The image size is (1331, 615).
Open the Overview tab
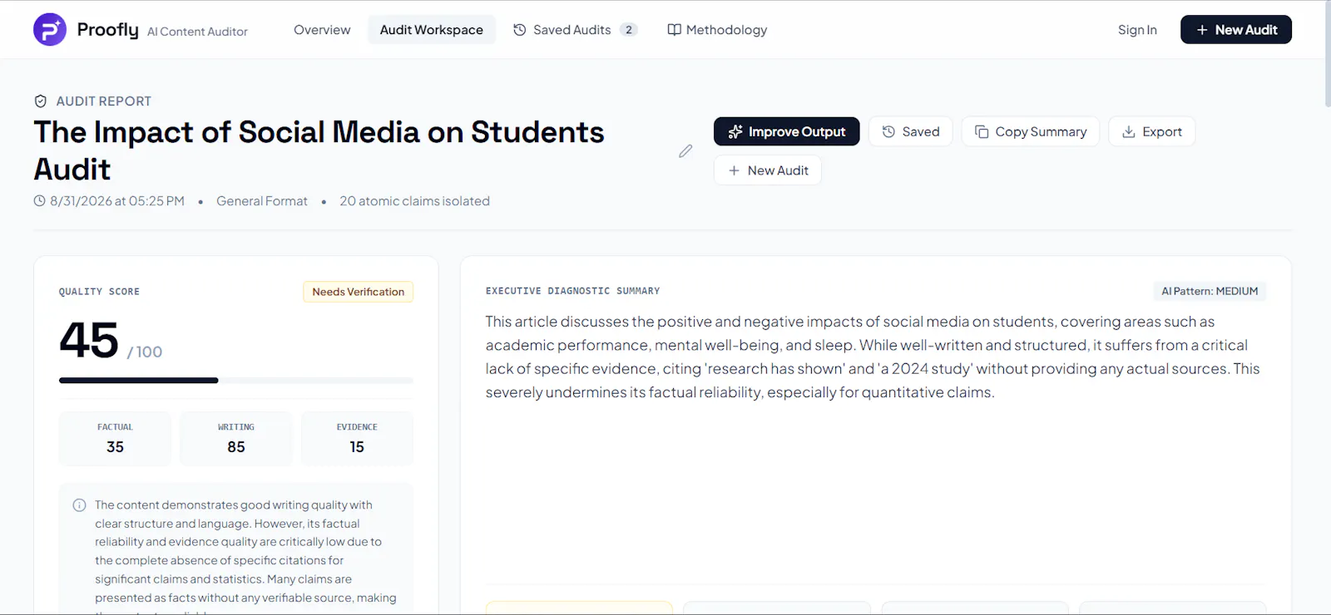click(322, 30)
